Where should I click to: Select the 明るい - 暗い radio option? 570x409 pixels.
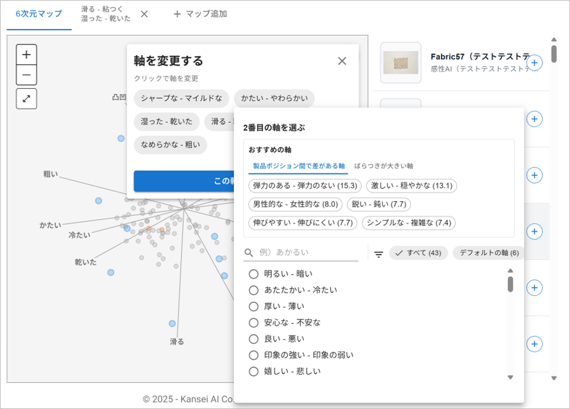(x=254, y=274)
